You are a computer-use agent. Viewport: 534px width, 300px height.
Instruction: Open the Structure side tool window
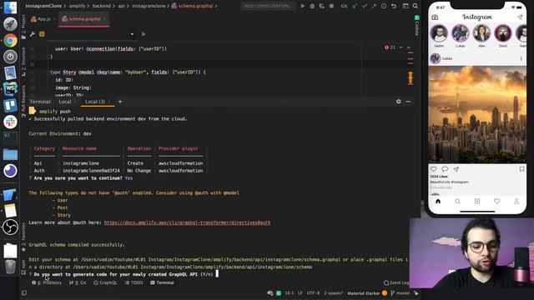click(23, 62)
